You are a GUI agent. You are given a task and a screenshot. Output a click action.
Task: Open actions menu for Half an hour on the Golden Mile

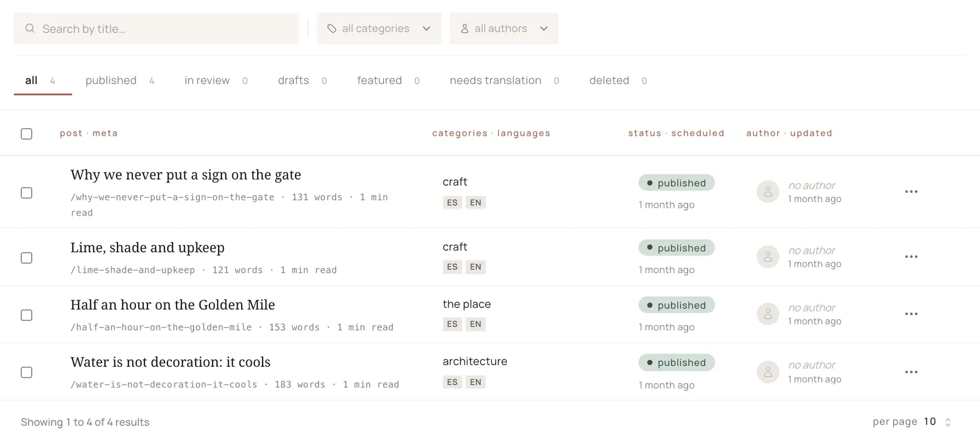911,314
